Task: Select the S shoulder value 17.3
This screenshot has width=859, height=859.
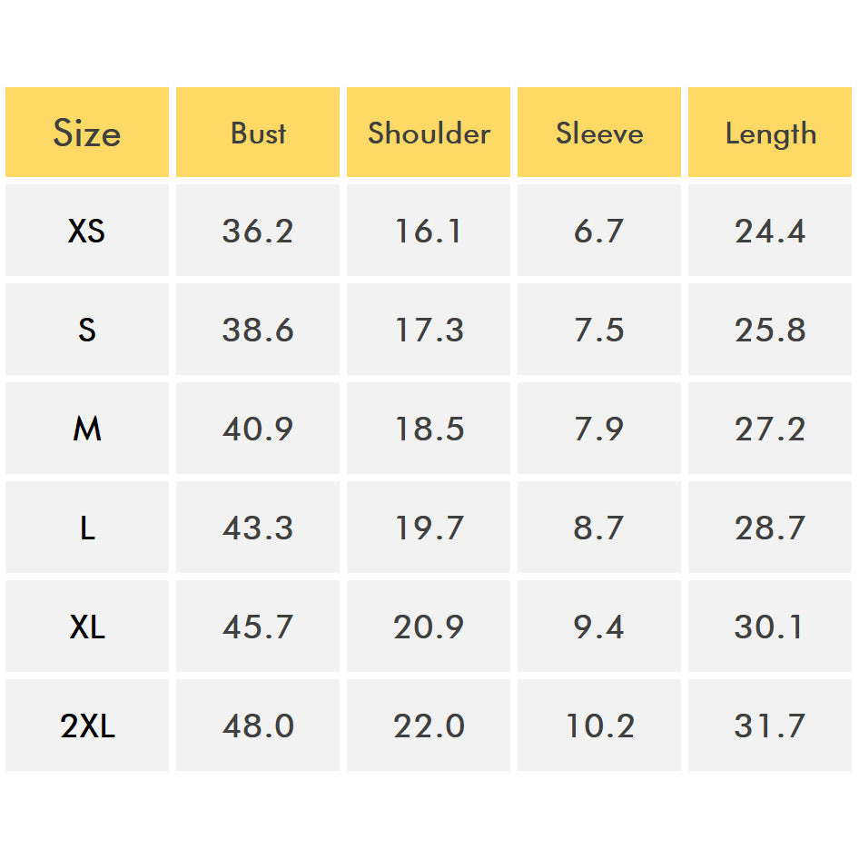Action: pos(429,330)
